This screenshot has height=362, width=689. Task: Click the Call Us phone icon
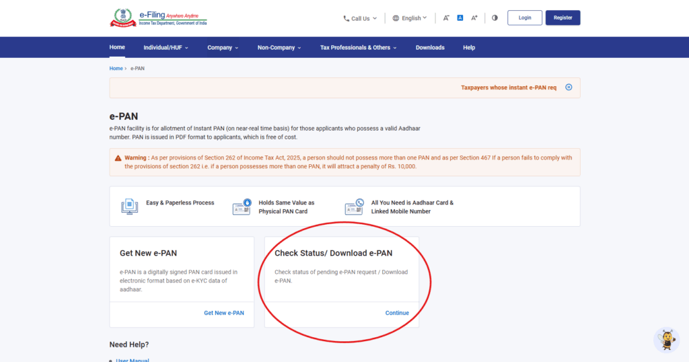(347, 18)
